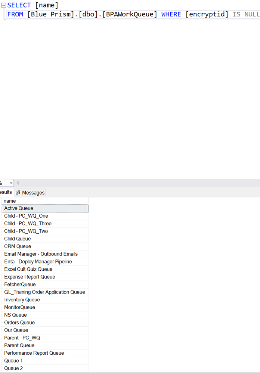Select the 'NS Queue' cell
The image size is (260, 373).
coord(45,315)
